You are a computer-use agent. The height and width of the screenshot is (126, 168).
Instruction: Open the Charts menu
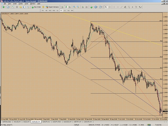pos(20,4)
